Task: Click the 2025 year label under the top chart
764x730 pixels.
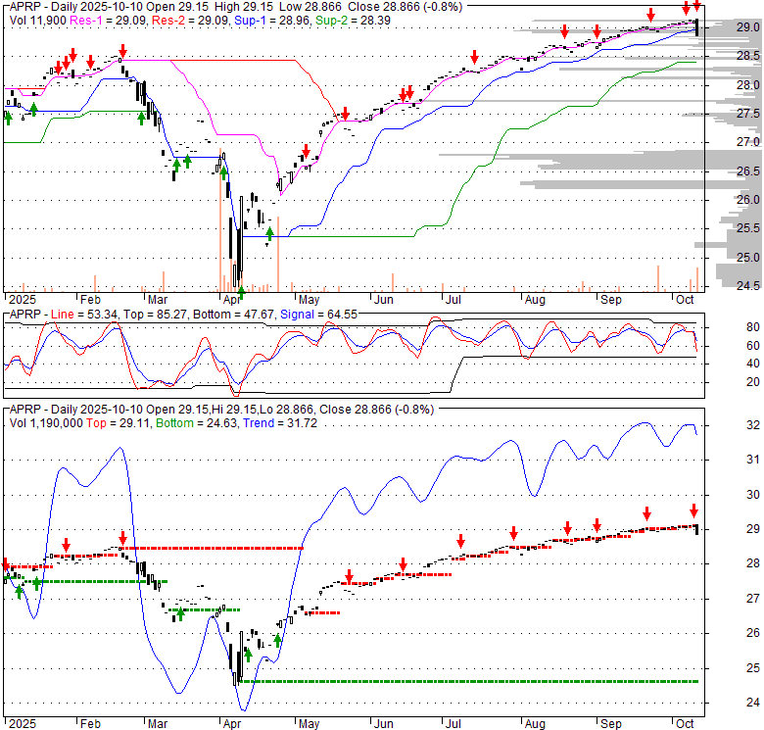Action: 19,300
